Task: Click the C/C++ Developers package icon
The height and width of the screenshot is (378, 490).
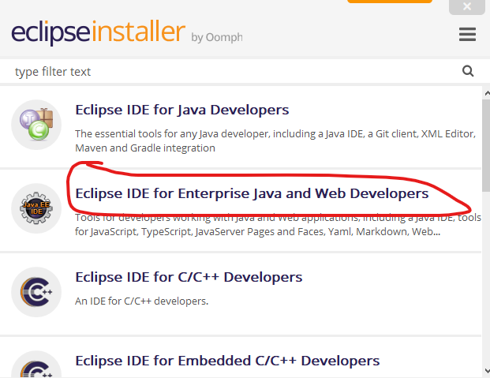Action: tap(36, 292)
